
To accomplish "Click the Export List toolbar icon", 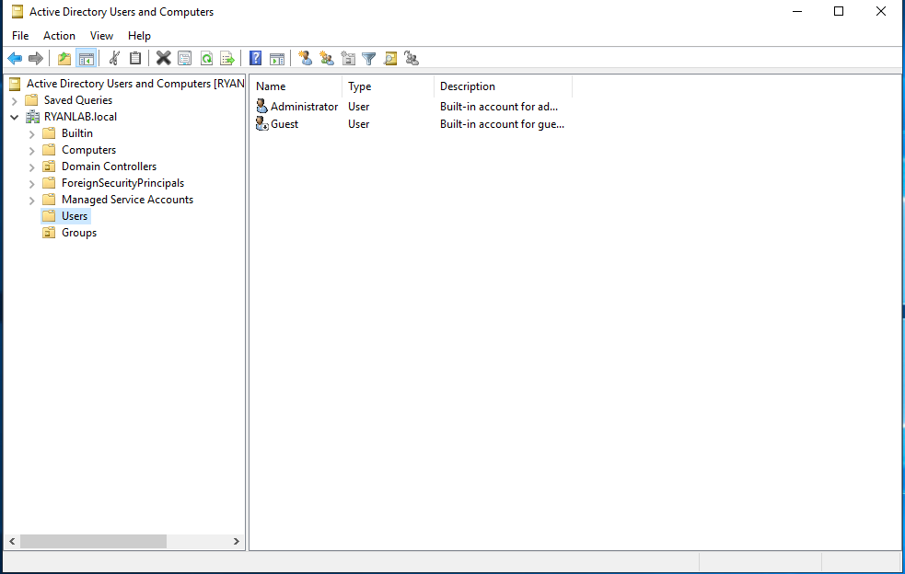I will [x=226, y=58].
